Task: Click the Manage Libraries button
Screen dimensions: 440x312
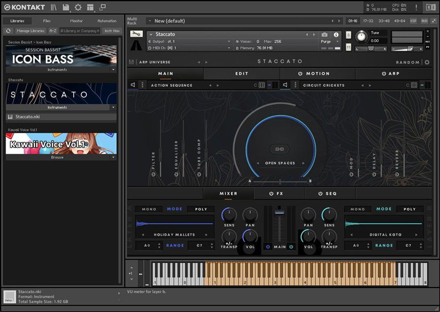Action: pos(31,31)
